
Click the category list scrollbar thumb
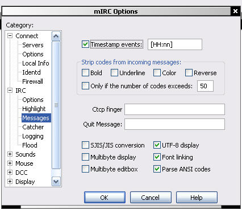56,105
